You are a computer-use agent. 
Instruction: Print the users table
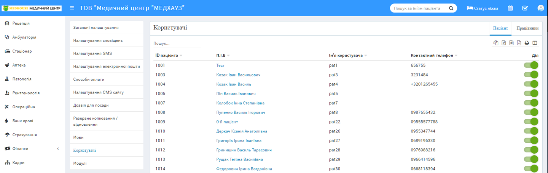coord(527,43)
